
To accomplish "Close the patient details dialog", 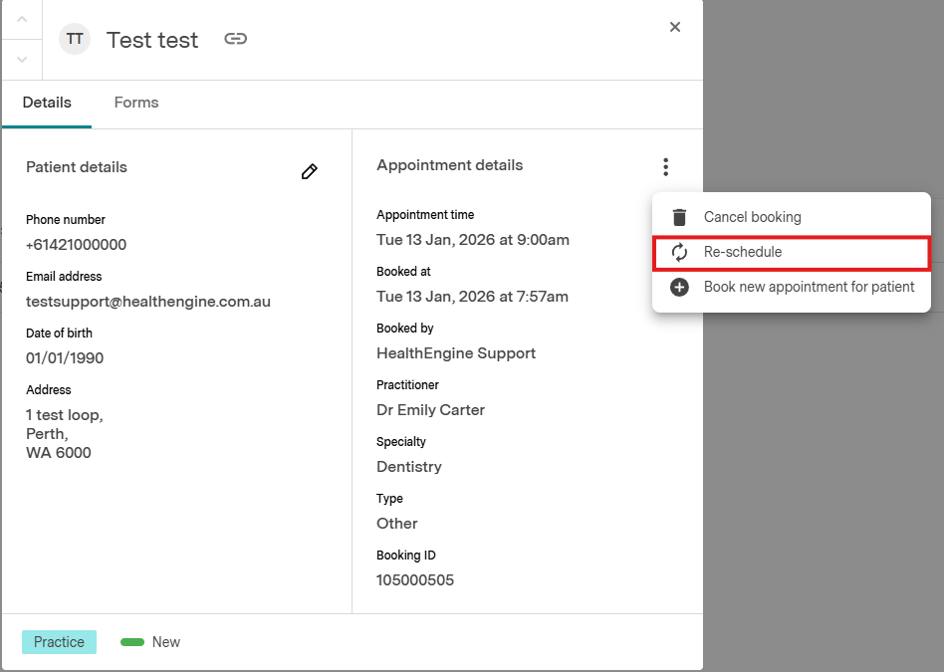I will pos(675,27).
